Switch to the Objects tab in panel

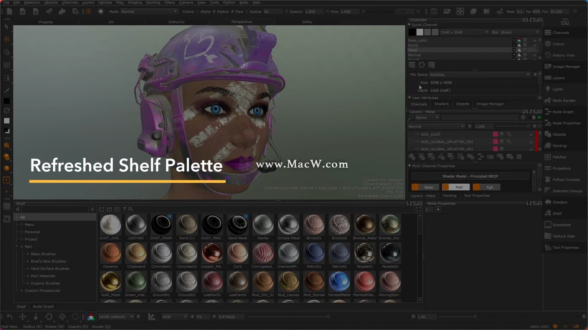coord(462,104)
